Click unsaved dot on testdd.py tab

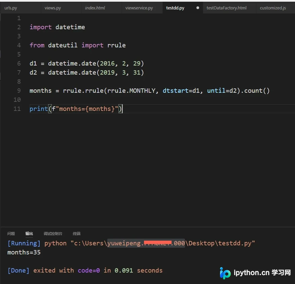(x=198, y=8)
